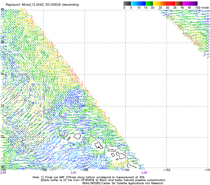
Task: Click the Oahu island outline
Action: click(x=99, y=145)
